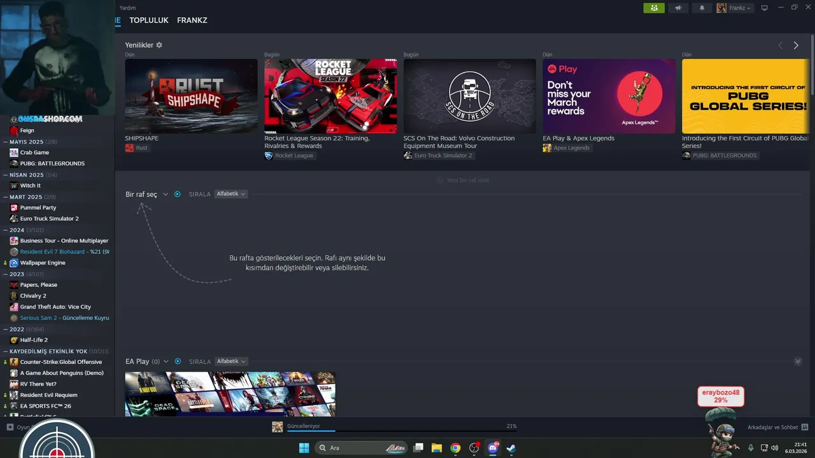Go to next news items arrow
This screenshot has width=815, height=458.
pyautogui.click(x=796, y=45)
